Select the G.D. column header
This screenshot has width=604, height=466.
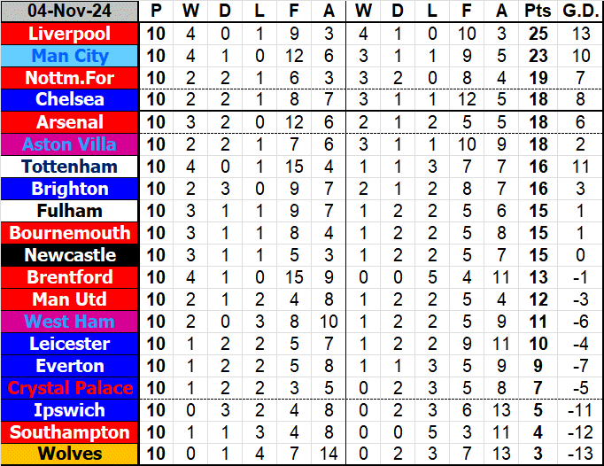click(580, 12)
